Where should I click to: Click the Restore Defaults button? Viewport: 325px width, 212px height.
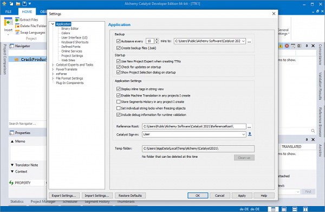pos(130,195)
